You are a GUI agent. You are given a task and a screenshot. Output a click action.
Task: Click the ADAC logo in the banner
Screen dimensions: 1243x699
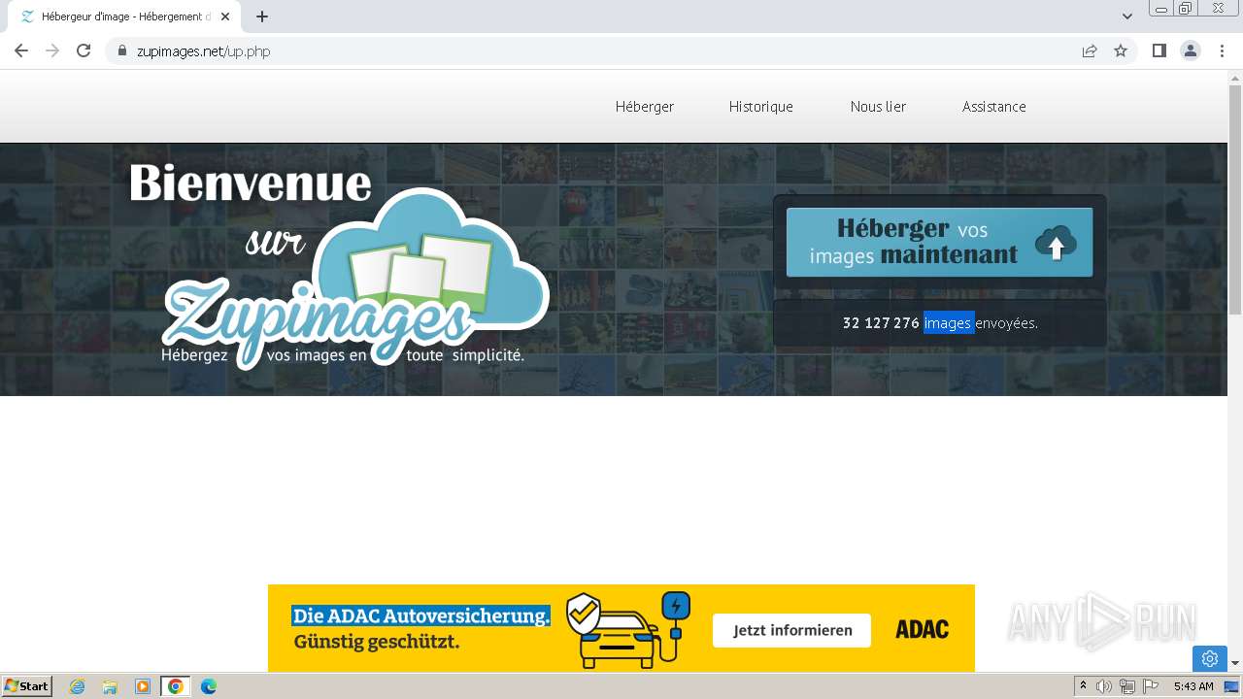click(x=922, y=629)
